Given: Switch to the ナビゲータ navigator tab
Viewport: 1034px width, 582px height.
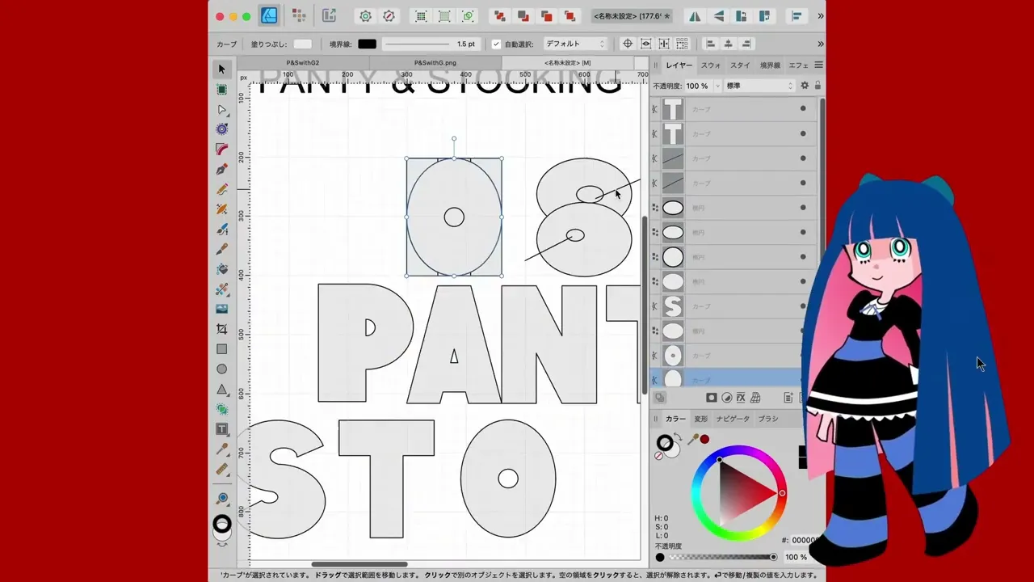Looking at the screenshot, I should pyautogui.click(x=733, y=419).
